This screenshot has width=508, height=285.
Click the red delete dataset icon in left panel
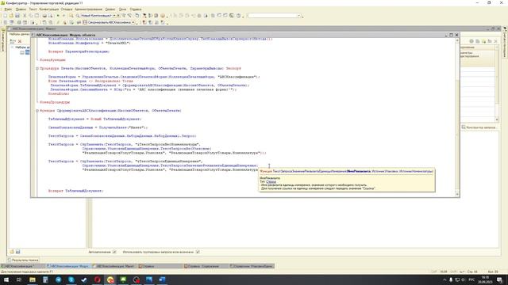(20, 41)
